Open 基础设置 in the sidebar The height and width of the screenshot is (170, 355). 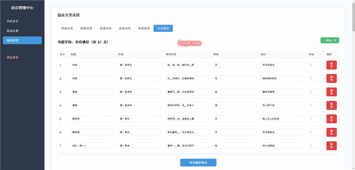tap(13, 31)
